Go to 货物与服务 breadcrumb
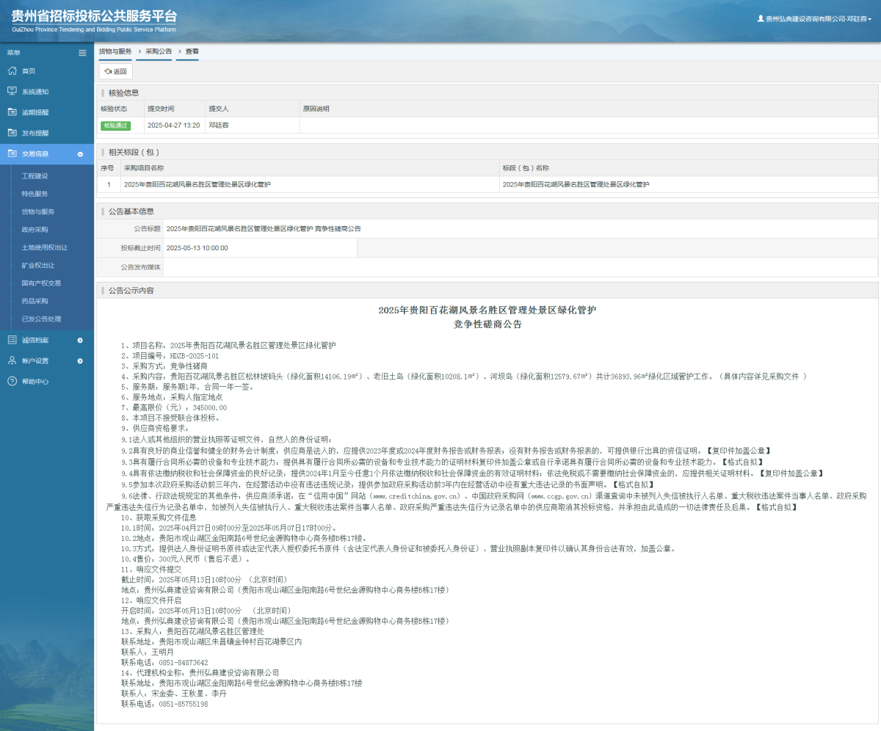This screenshot has height=731, width=881. pyautogui.click(x=115, y=51)
